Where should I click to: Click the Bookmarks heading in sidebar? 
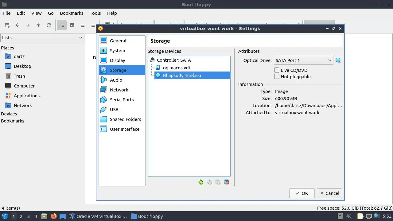[x=13, y=121]
